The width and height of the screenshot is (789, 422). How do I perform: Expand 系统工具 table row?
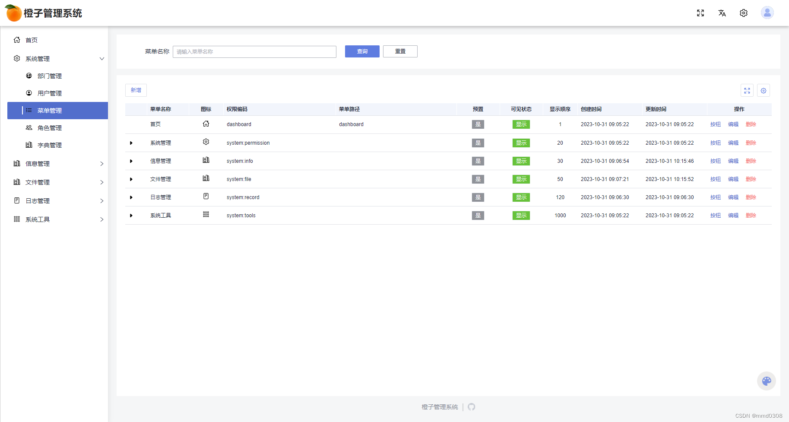[131, 216]
